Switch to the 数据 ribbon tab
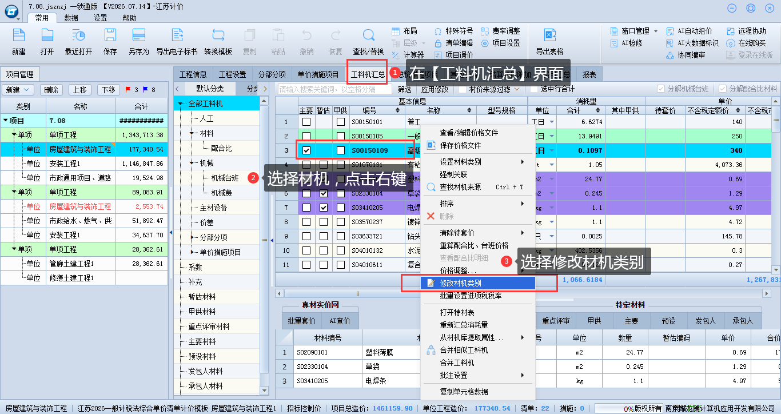Viewport: 781px width, 414px height. [71, 18]
